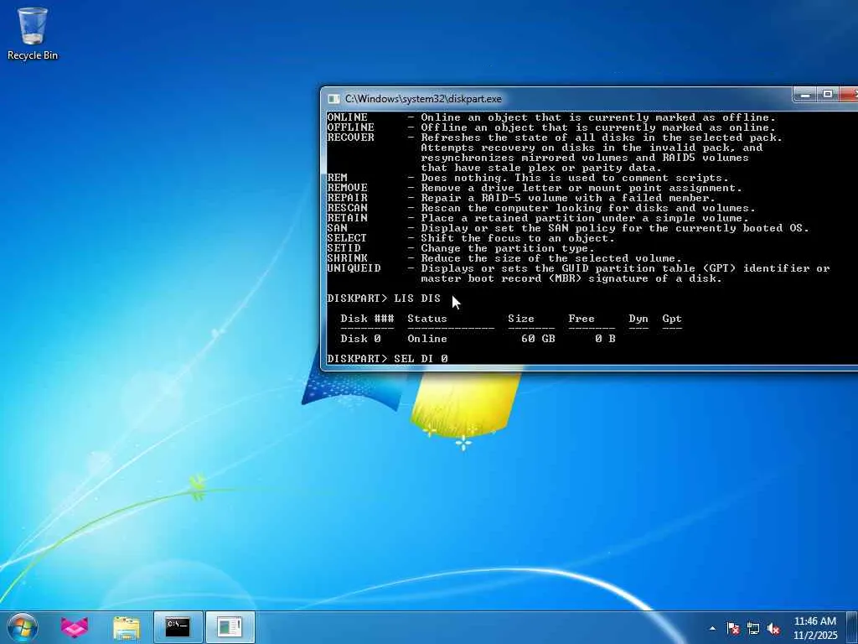Click the 'Online' status value

[x=427, y=339]
